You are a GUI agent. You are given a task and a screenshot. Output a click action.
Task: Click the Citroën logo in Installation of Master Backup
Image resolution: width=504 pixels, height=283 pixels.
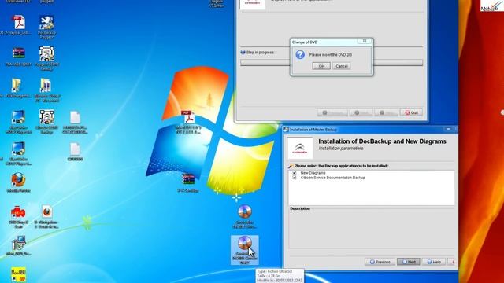[299, 148]
